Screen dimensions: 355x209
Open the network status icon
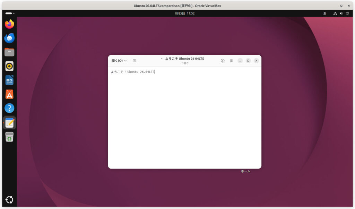[335, 13]
